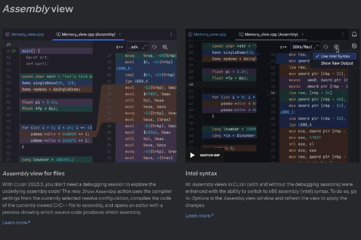Click the jge LBB0_4 line in left assembly
This screenshot has height=240, width=361.
point(136,81)
